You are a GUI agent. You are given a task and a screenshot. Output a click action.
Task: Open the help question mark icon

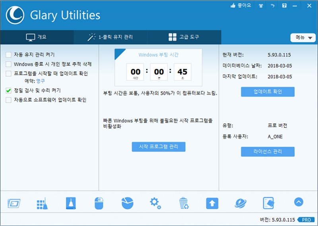284,6
